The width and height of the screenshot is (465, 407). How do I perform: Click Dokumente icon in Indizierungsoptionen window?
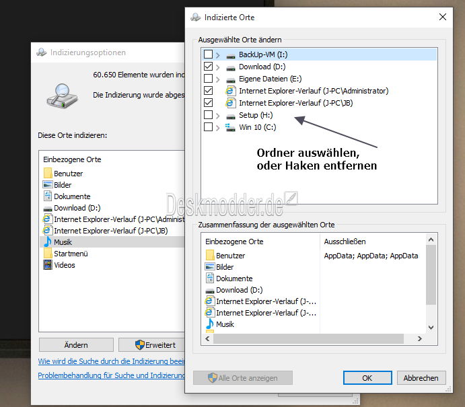[x=48, y=196]
